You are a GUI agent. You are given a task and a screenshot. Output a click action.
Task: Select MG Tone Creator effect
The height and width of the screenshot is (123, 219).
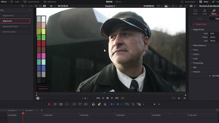pos(15,32)
